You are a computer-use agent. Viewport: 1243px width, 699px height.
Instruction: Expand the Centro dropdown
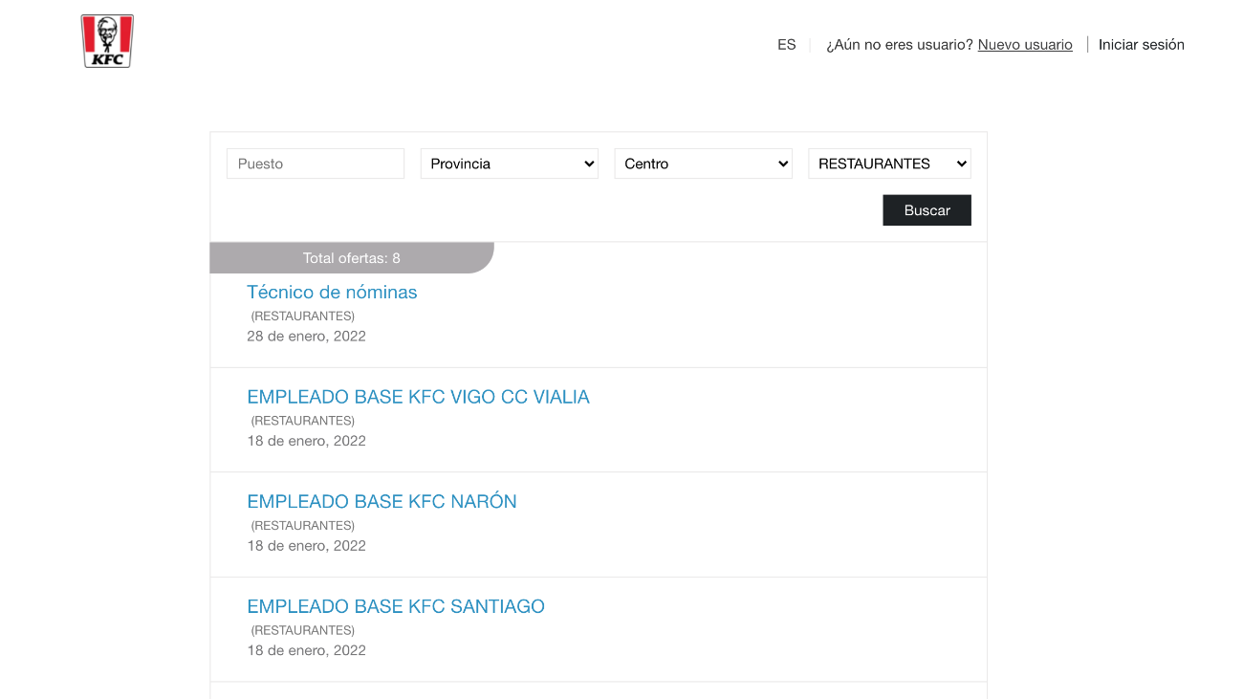click(x=704, y=164)
